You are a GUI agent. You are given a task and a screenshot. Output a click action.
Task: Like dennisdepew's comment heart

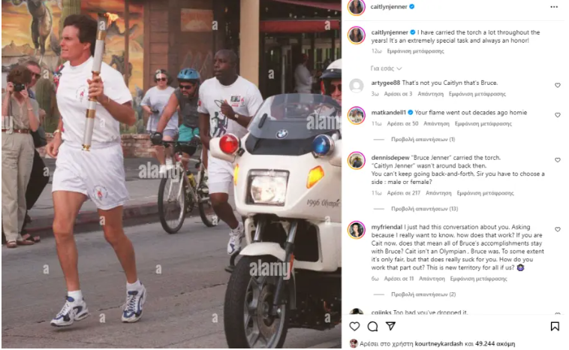click(x=558, y=160)
